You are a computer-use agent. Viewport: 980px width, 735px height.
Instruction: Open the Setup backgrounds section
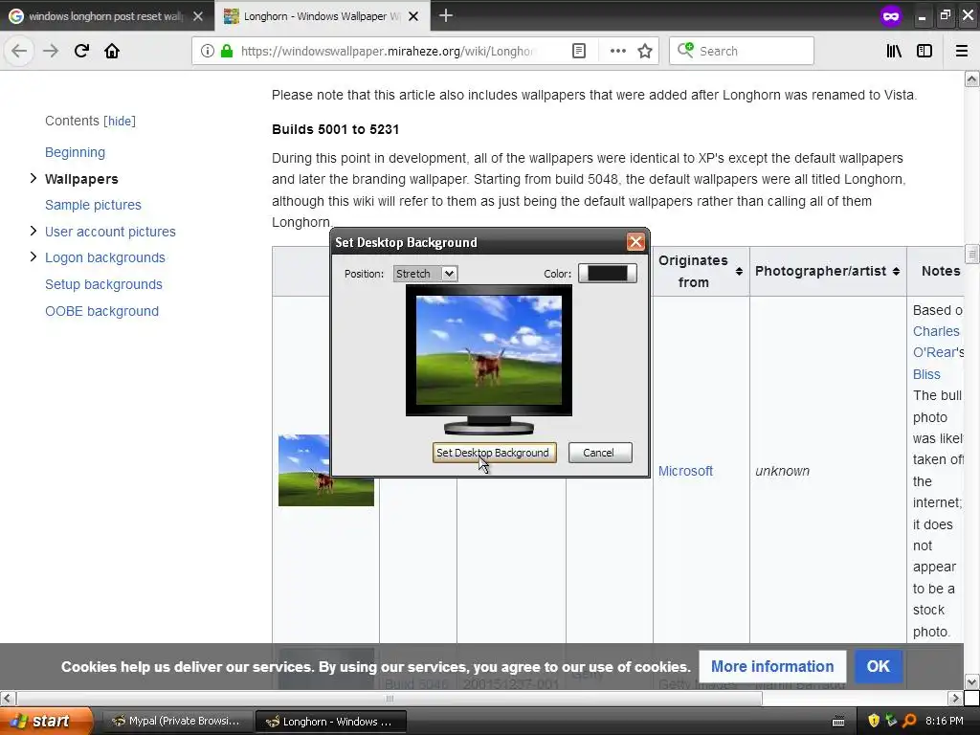[x=103, y=284]
